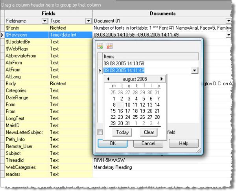Viewport: 236px width, 191px height.
Task: Open Help from the dialog
Action: [x=184, y=143]
